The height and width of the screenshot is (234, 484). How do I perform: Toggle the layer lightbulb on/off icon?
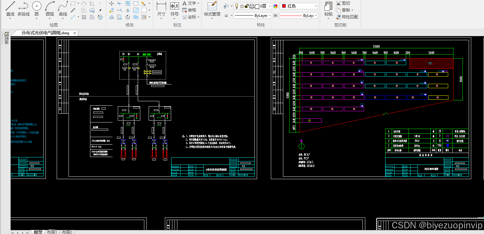(237, 6)
